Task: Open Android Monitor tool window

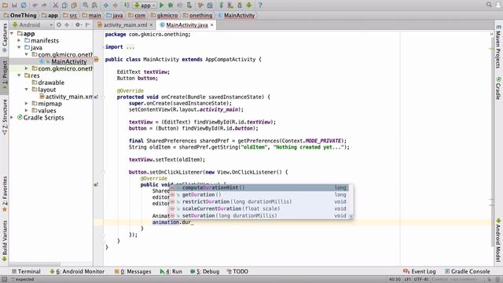Action: [77, 271]
